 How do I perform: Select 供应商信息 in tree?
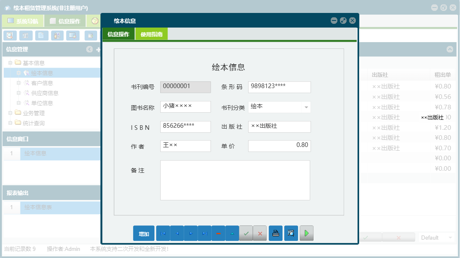(x=45, y=93)
